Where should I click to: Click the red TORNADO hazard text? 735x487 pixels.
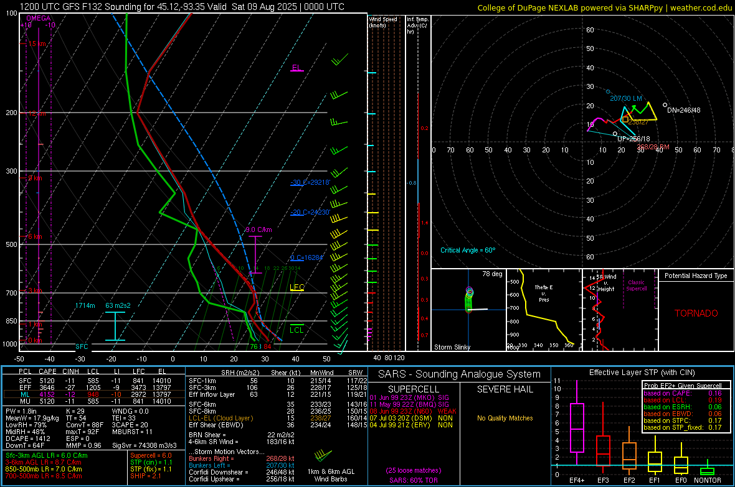click(696, 313)
